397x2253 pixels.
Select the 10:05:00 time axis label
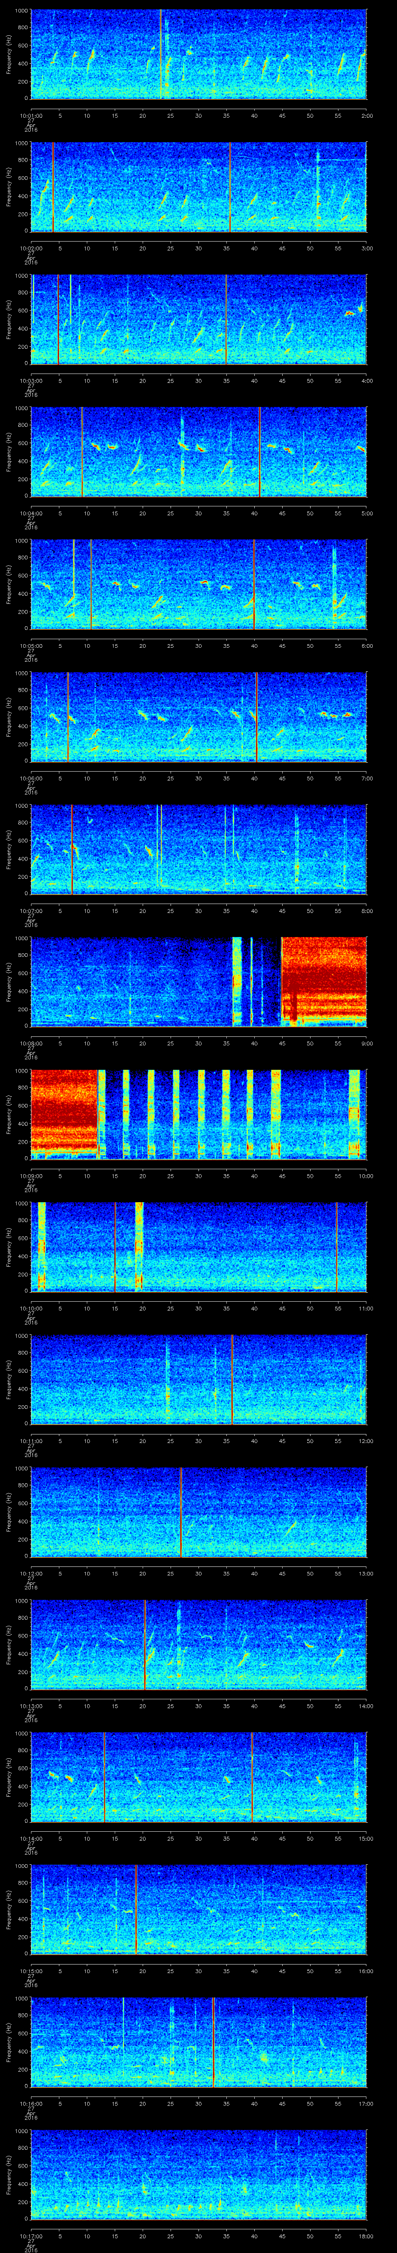click(31, 645)
